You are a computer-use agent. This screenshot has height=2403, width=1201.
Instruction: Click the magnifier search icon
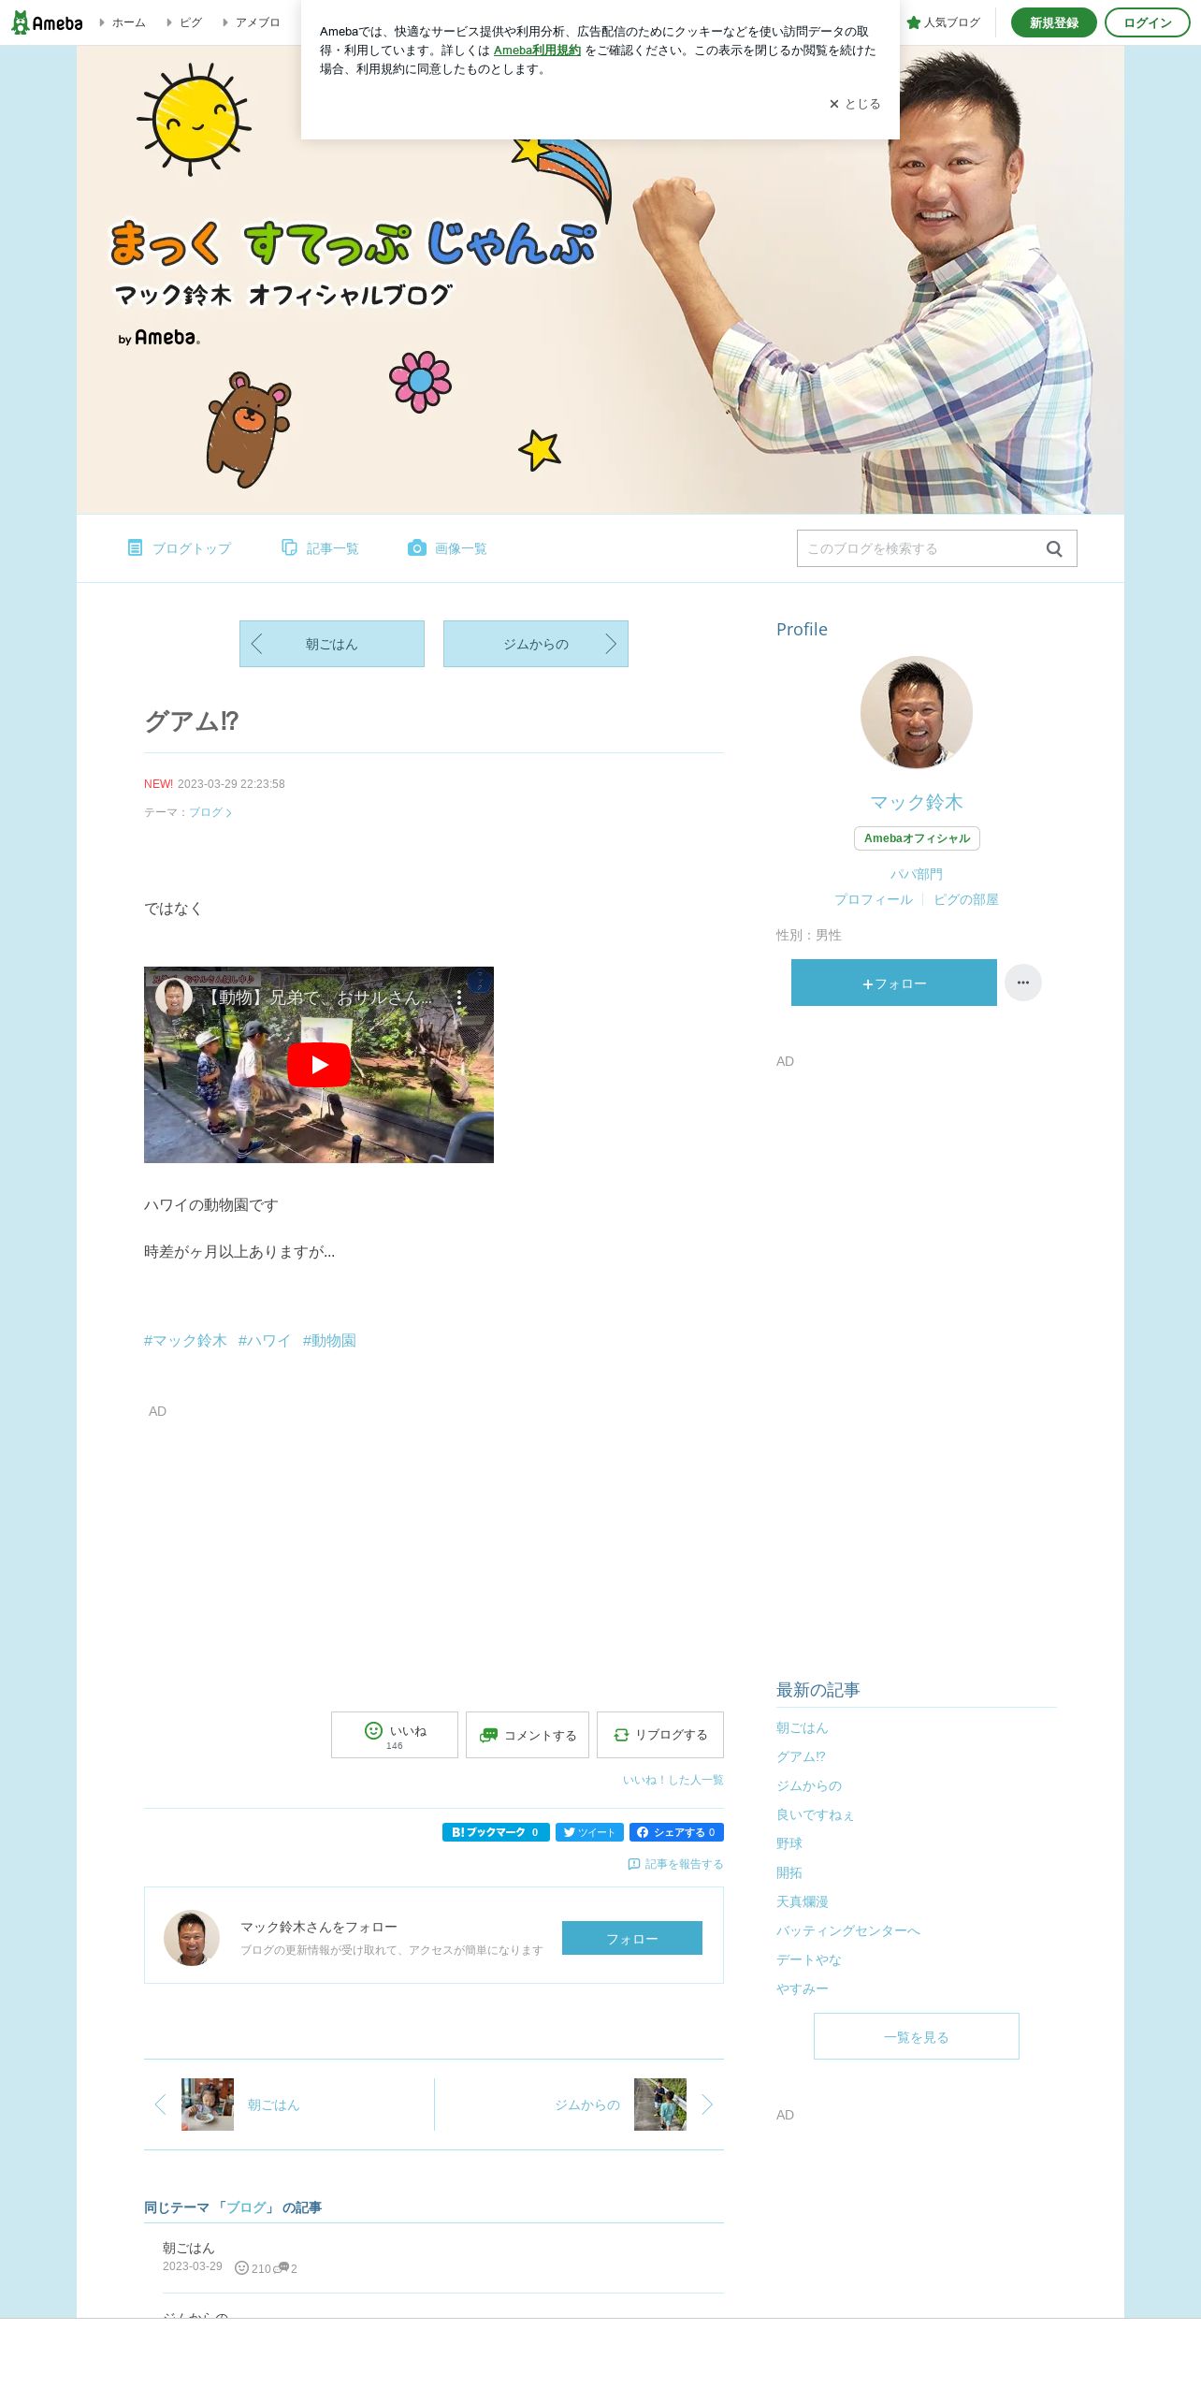[x=1054, y=548]
